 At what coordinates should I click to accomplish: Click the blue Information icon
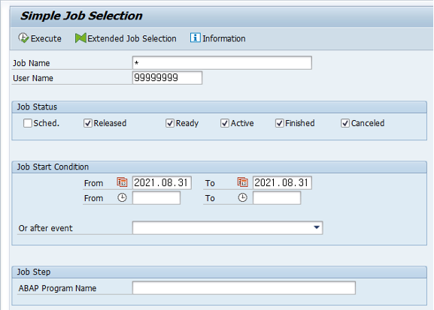pyautogui.click(x=195, y=38)
